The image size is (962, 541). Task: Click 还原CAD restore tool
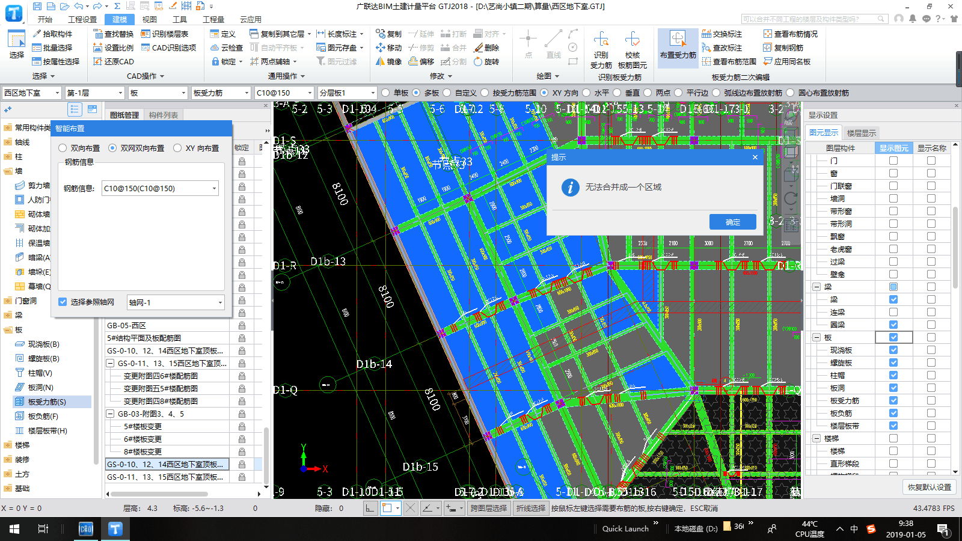[114, 61]
